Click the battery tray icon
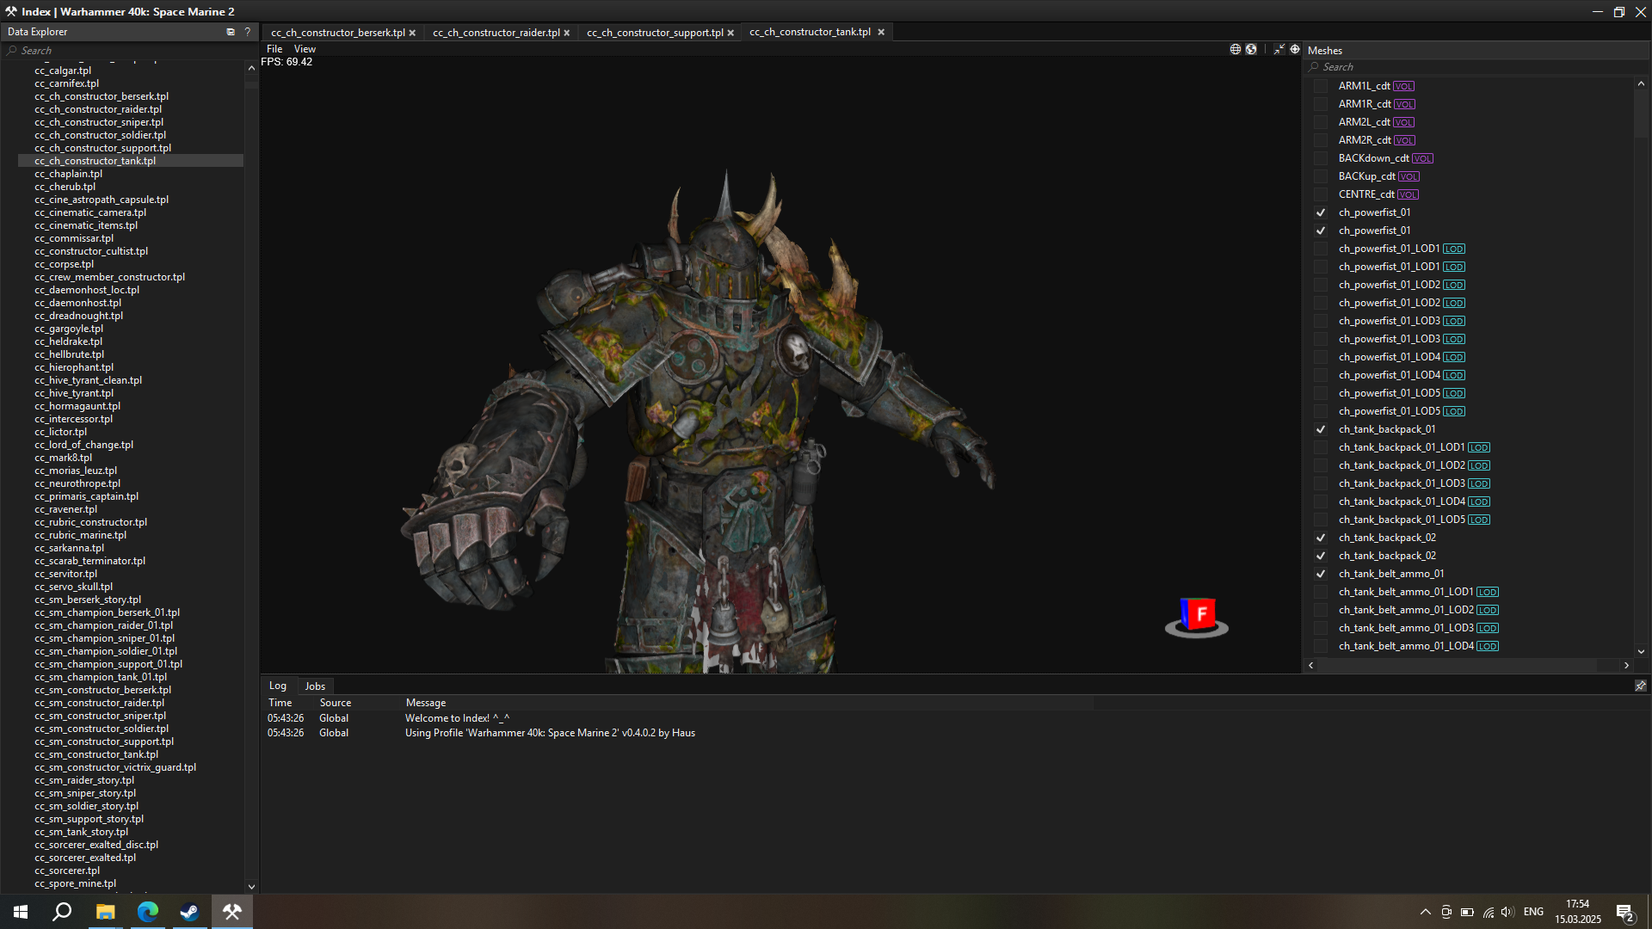Viewport: 1652px width, 929px height. click(1467, 912)
